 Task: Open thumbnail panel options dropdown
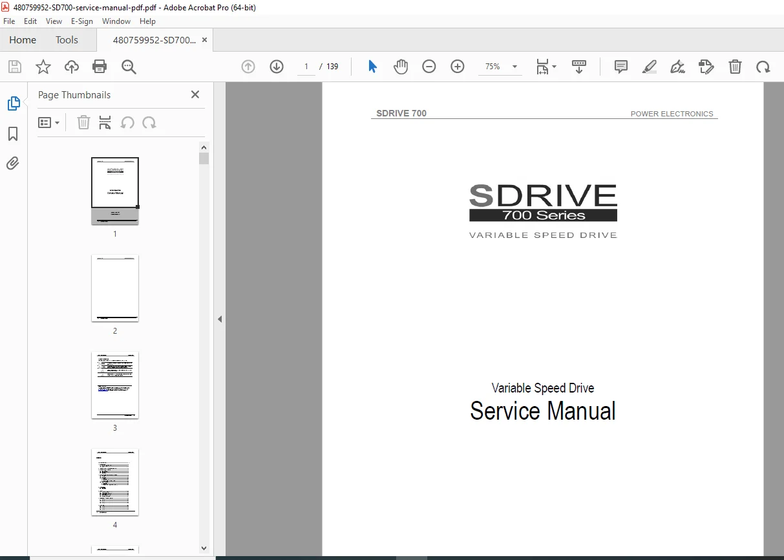click(x=49, y=122)
